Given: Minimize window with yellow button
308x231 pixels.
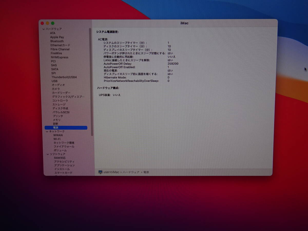Looking at the screenshot, I should pyautogui.click(x=47, y=23).
